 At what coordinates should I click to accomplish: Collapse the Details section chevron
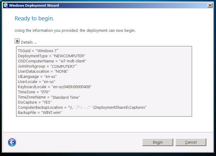coord(17,41)
